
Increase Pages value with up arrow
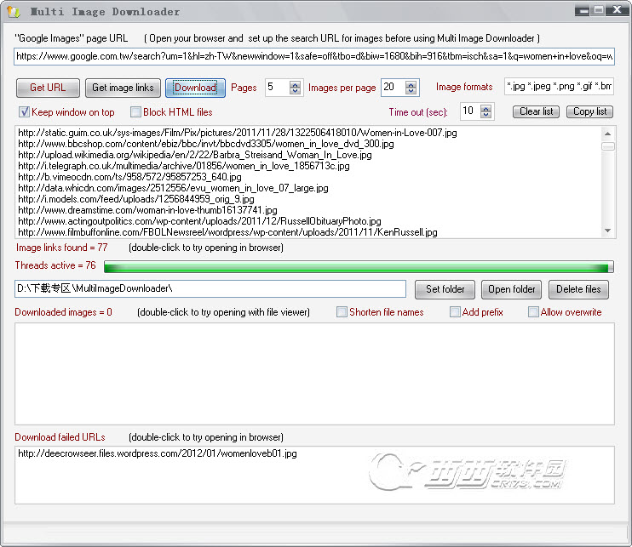pyautogui.click(x=295, y=84)
